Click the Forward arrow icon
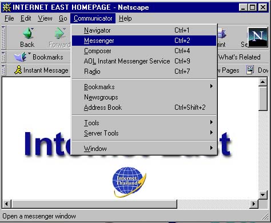This screenshot has width=271, height=223. [59, 33]
